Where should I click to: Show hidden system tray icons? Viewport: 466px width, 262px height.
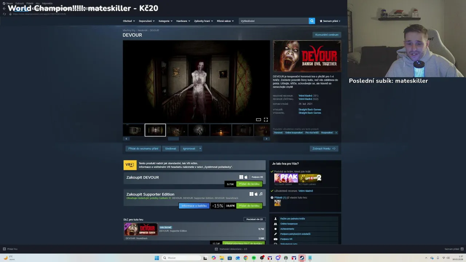(426, 258)
